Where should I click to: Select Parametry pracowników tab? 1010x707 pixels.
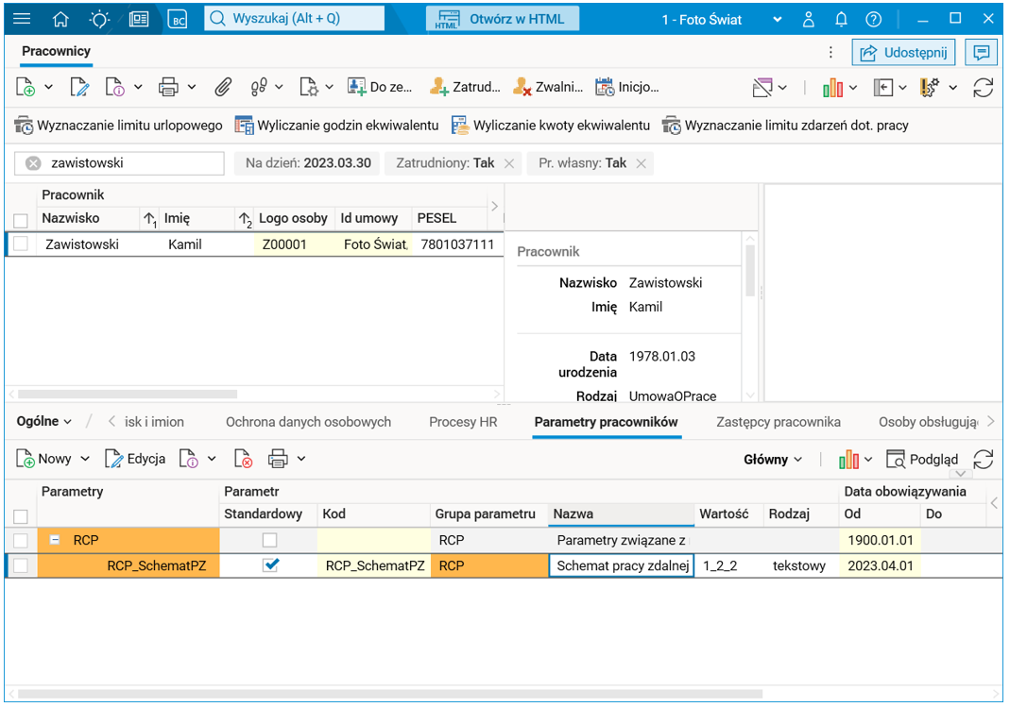tap(607, 422)
